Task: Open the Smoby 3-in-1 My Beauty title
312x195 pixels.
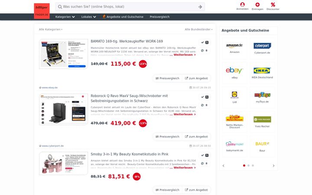Action: [x=130, y=154]
